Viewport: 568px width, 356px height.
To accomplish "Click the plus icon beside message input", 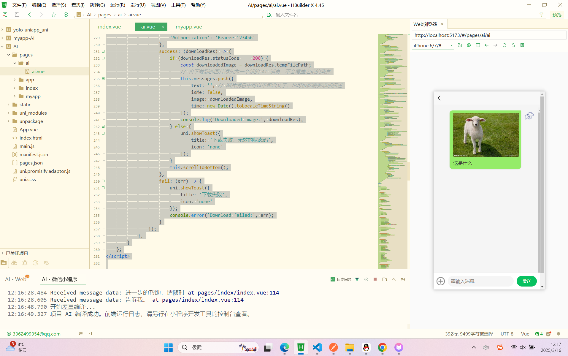I will [441, 281].
